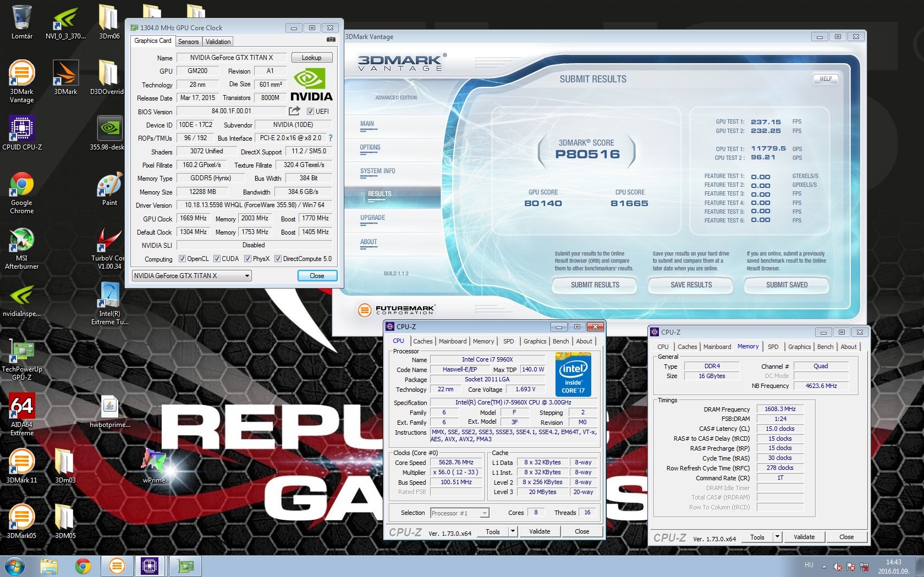The image size is (924, 577).
Task: Open the 3DM05 folder on desktop
Action: coord(65,521)
